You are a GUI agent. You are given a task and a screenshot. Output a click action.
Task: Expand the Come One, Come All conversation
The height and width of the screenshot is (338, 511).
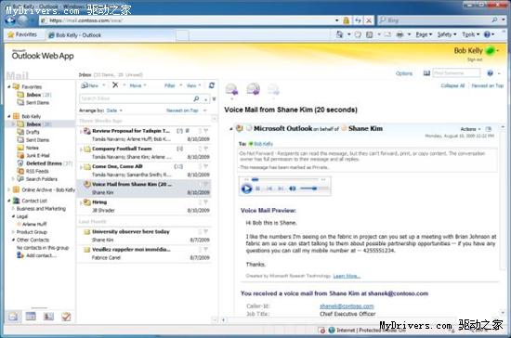click(x=81, y=167)
